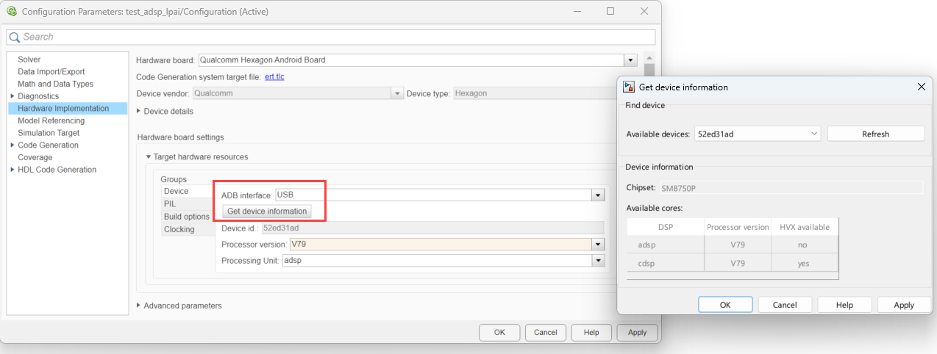Open Available devices dropdown
The image size is (937, 354).
pyautogui.click(x=813, y=134)
